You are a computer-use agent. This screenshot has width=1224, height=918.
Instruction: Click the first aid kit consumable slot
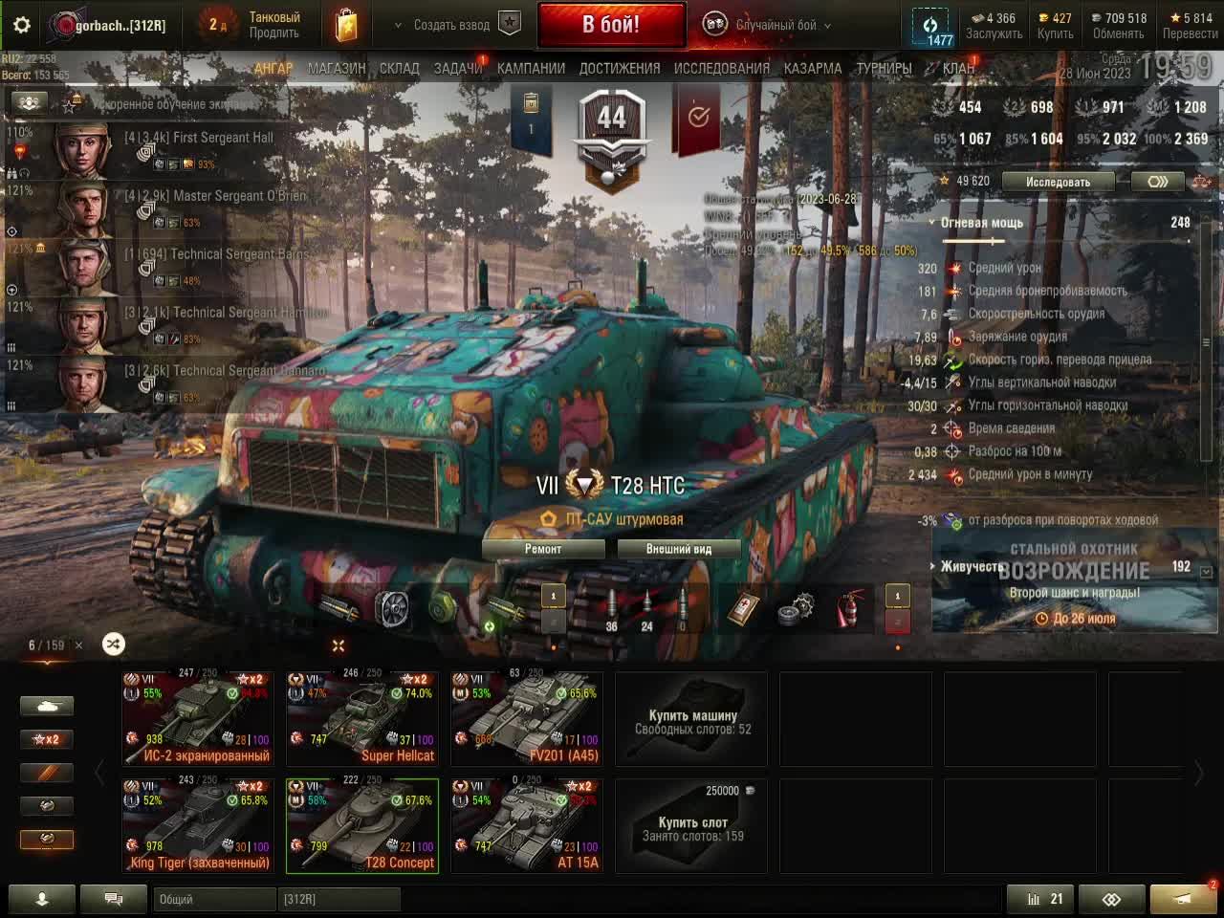point(743,610)
